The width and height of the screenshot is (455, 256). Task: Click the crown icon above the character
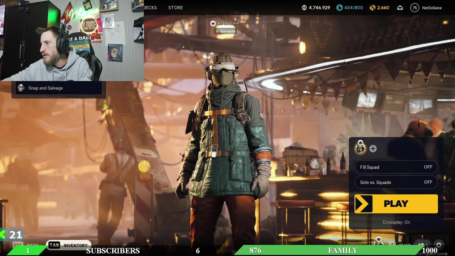point(213,23)
